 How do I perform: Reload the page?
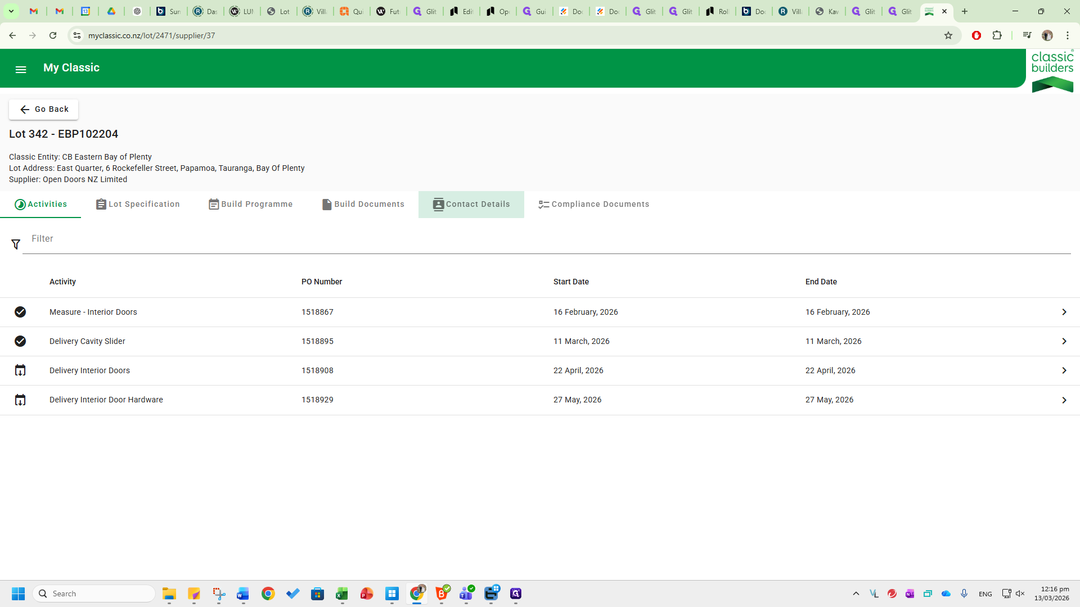coord(53,35)
